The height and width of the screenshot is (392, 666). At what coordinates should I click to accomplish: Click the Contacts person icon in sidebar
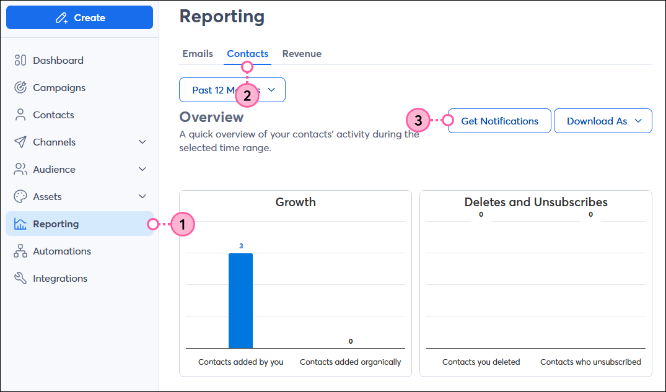click(20, 115)
